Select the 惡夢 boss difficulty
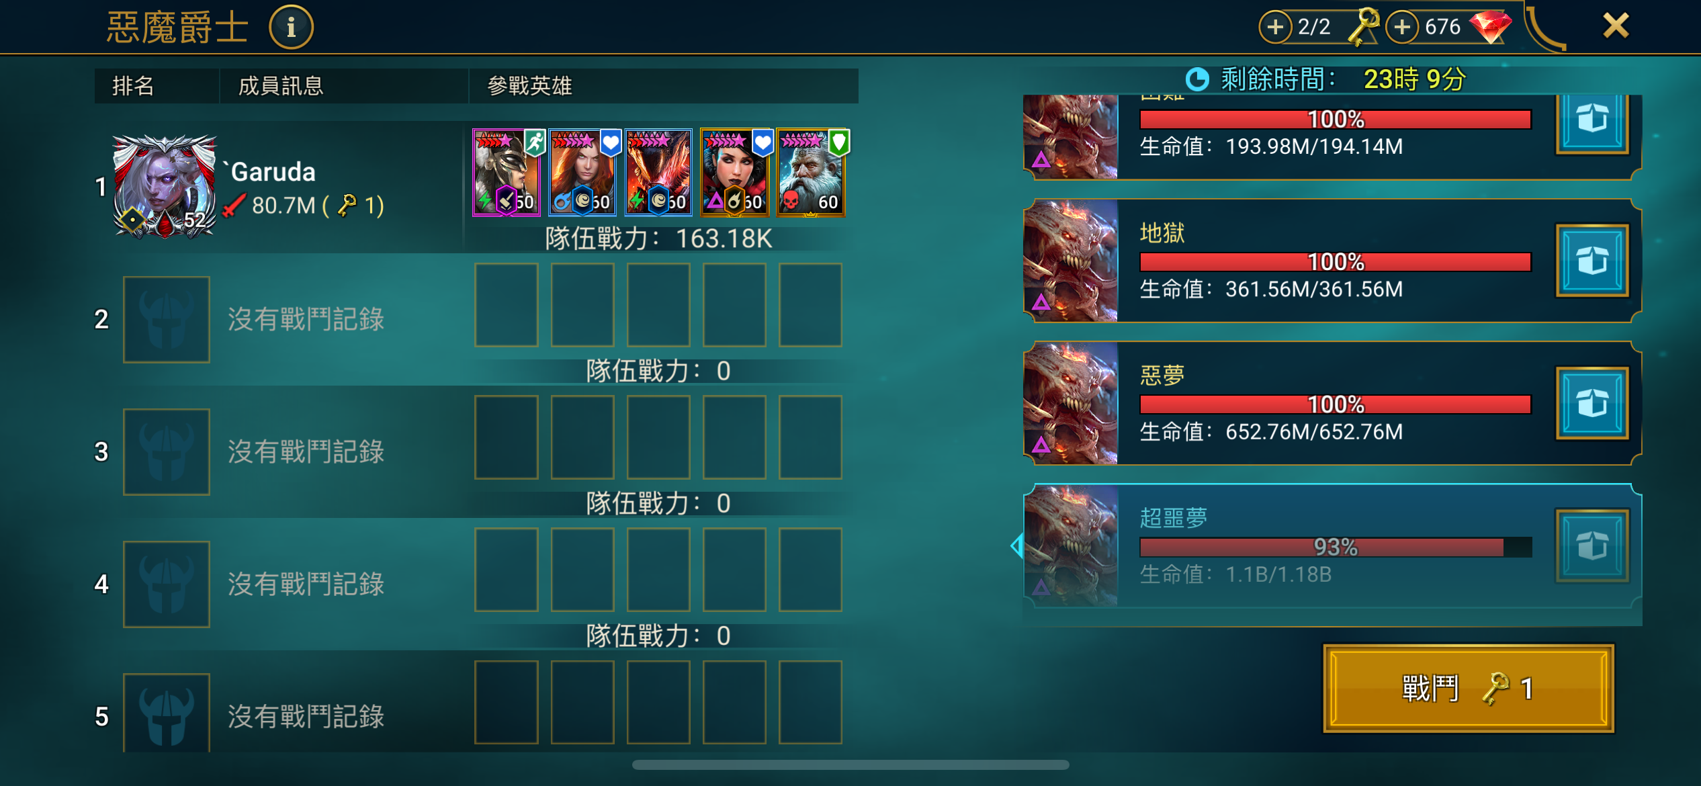 1333,403
